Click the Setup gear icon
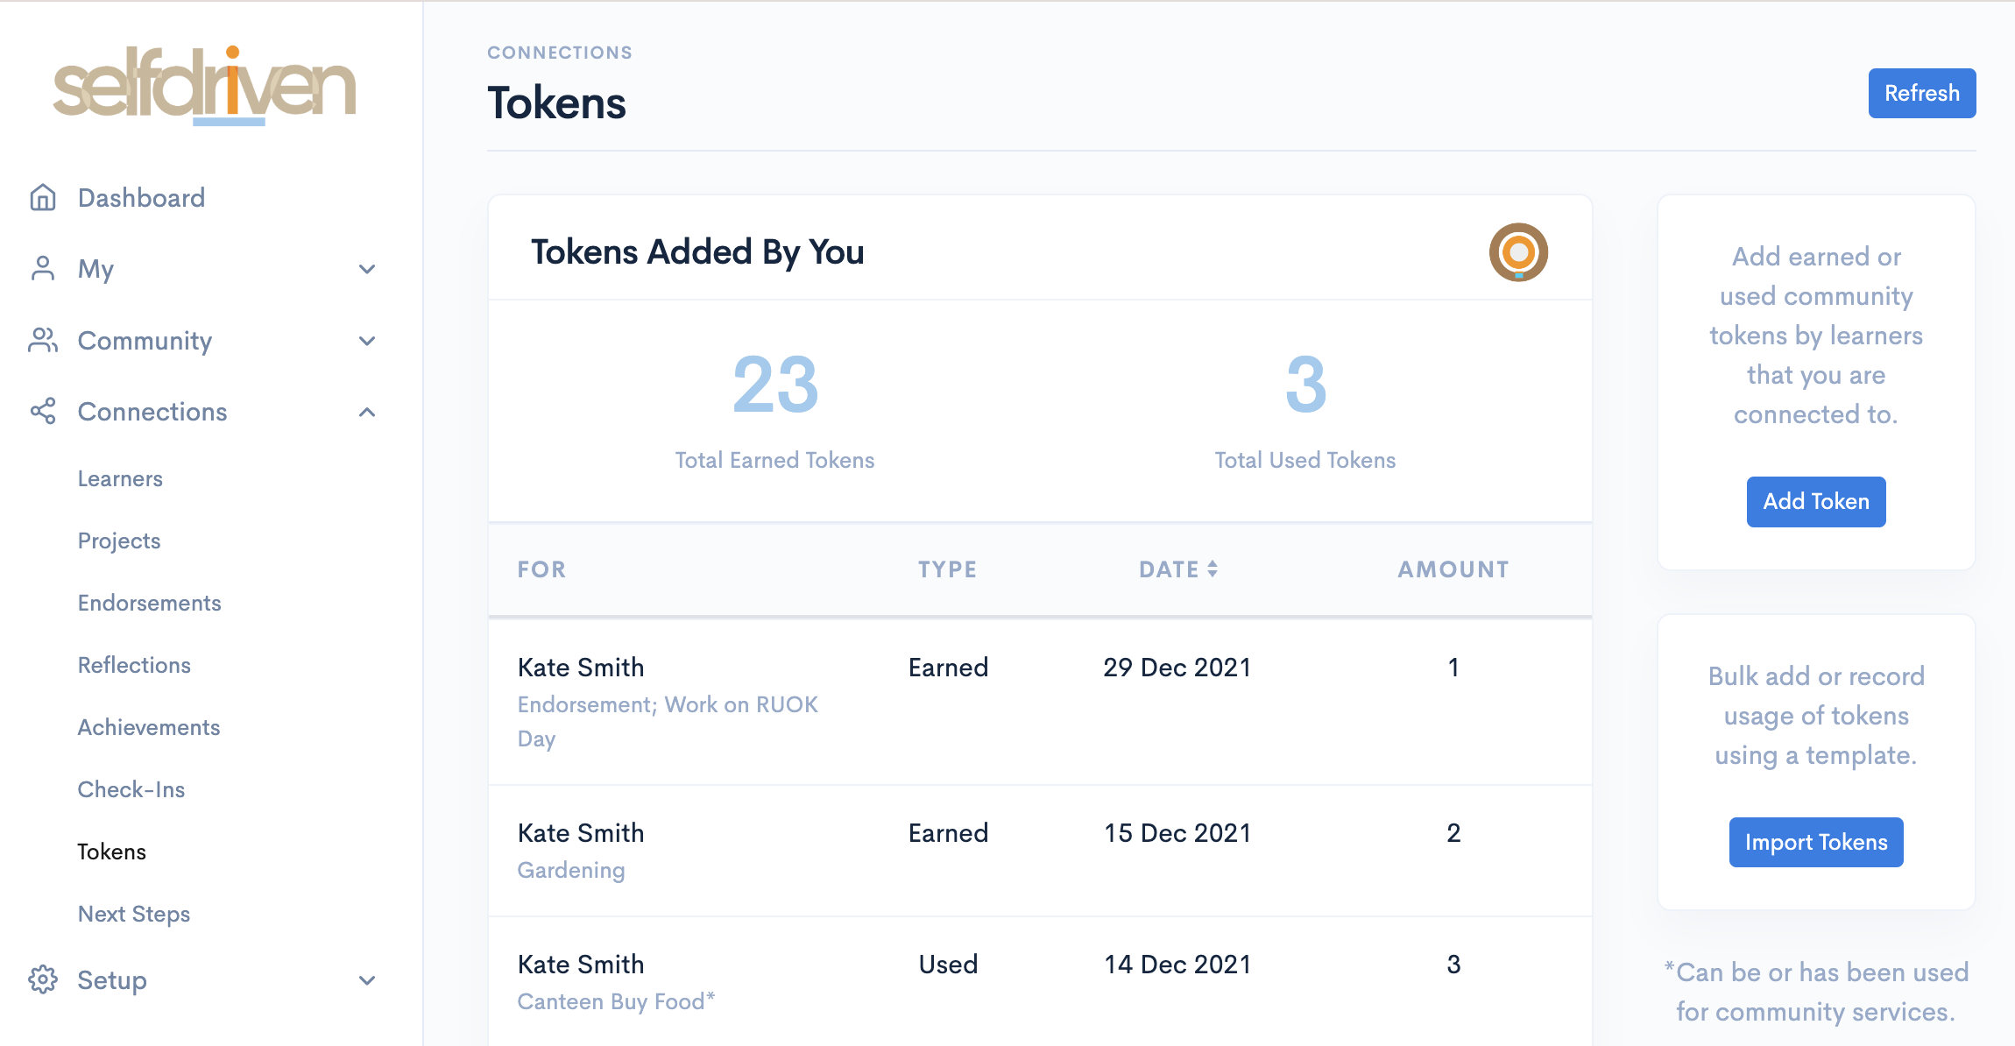This screenshot has width=2015, height=1046. [x=43, y=980]
